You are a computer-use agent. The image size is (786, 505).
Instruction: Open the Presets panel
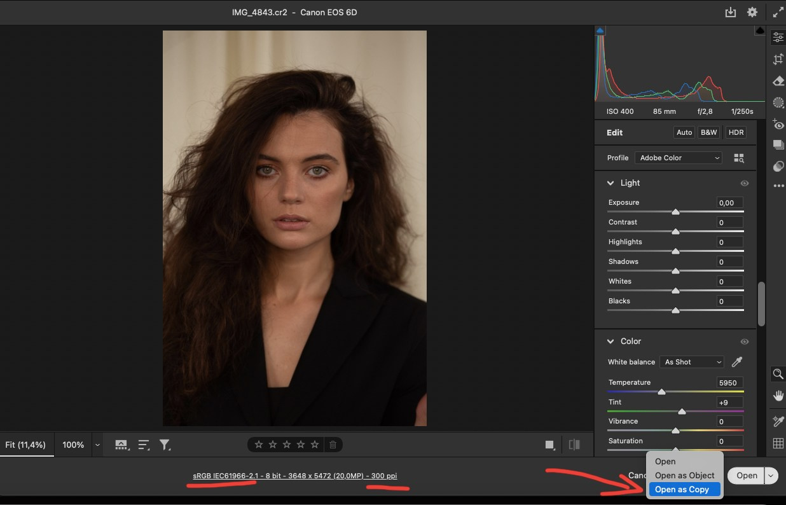(x=777, y=144)
